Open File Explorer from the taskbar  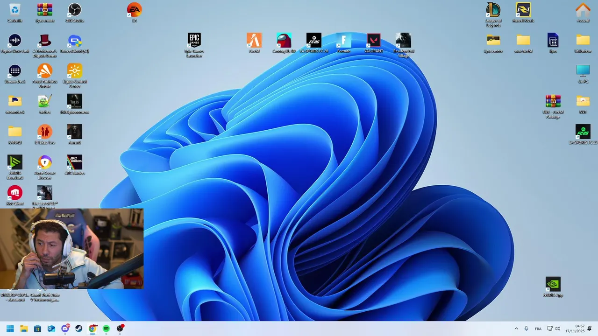24,329
